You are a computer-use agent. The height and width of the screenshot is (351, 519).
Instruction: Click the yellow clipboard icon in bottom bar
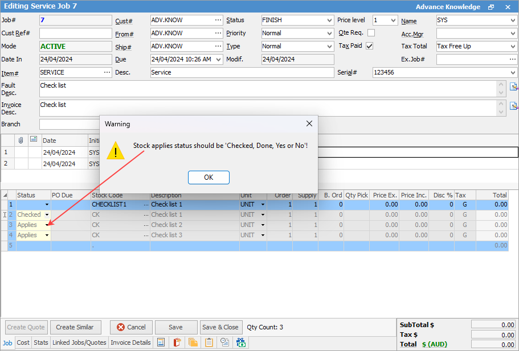(209, 342)
